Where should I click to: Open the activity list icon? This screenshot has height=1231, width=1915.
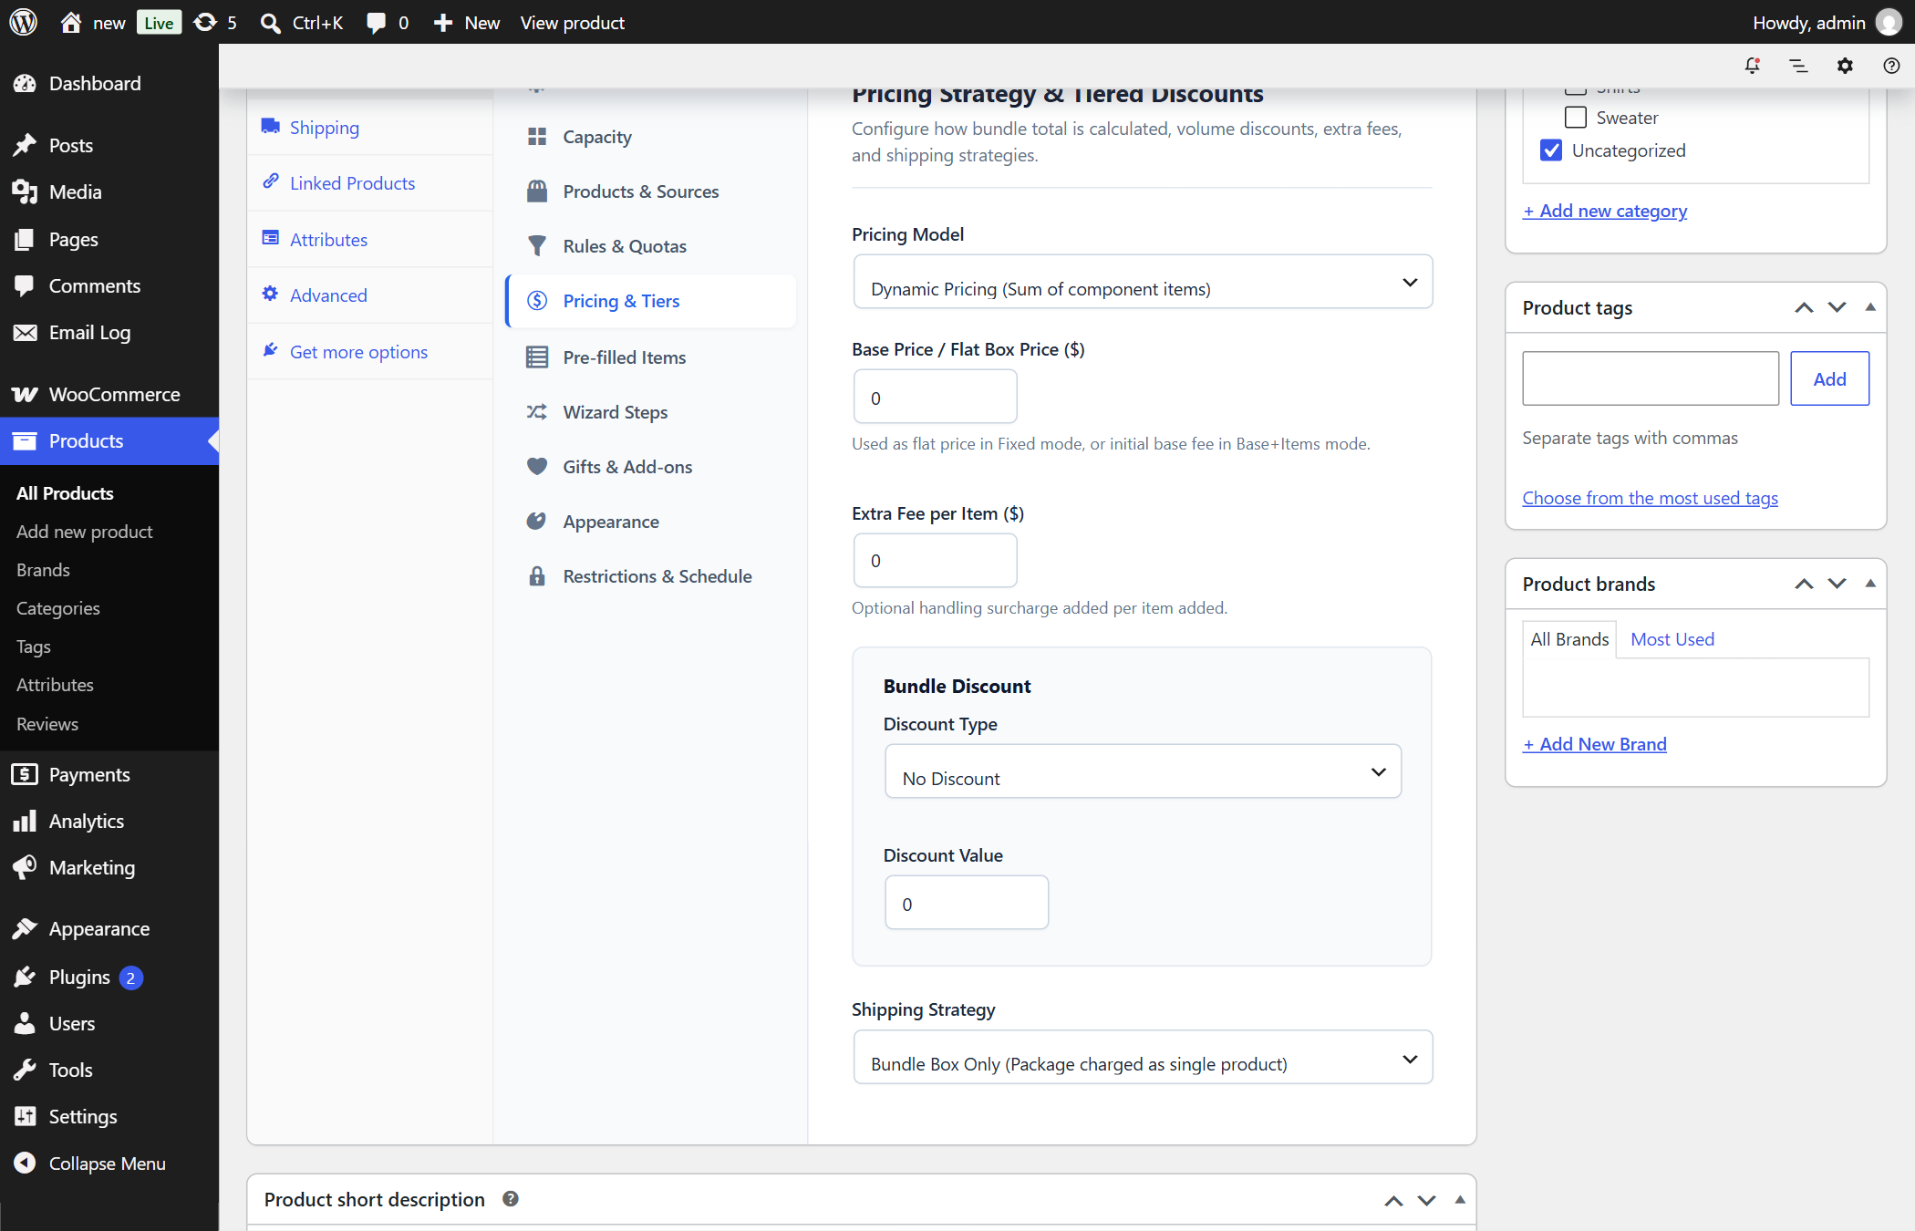[1798, 66]
